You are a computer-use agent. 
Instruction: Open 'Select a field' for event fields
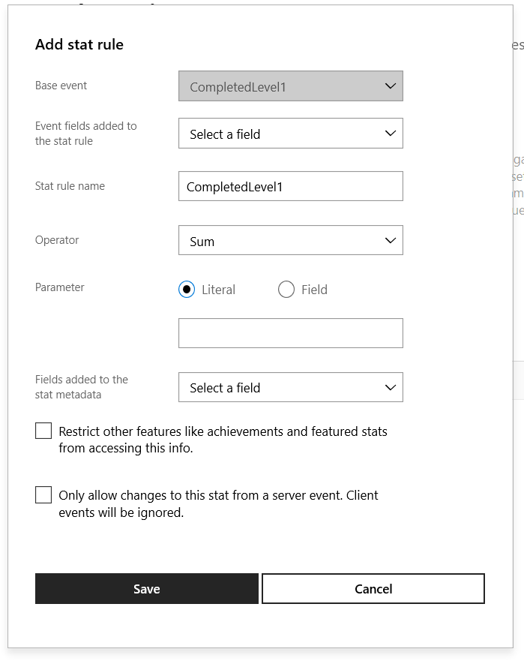click(291, 133)
